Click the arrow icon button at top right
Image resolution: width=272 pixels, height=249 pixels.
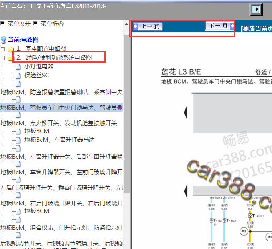coord(256,9)
